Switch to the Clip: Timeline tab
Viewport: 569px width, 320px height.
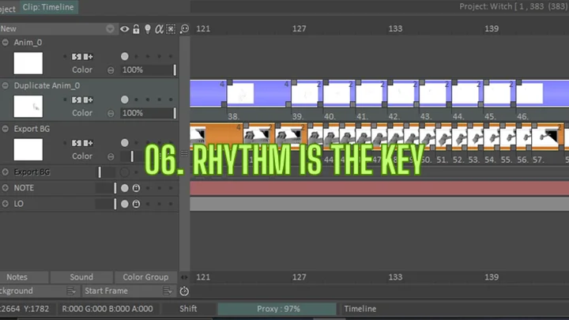(48, 7)
